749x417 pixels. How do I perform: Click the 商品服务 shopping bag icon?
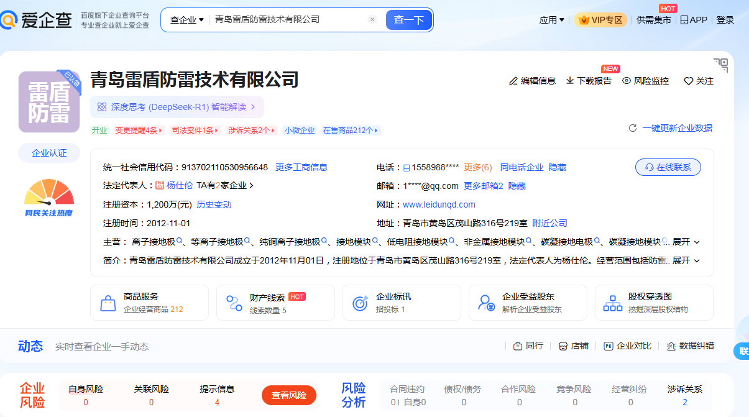pyautogui.click(x=108, y=303)
